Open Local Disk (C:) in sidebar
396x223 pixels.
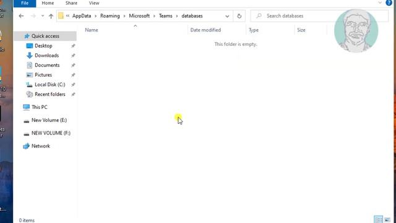[49, 84]
